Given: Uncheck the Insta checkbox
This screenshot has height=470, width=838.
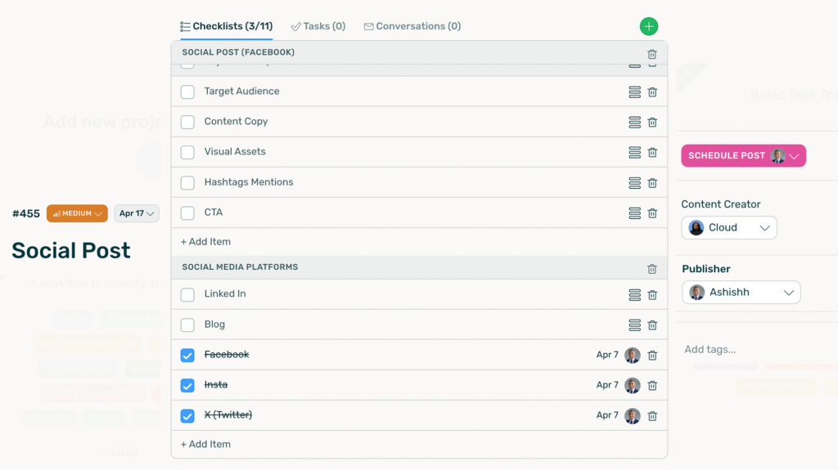Looking at the screenshot, I should pos(187,385).
